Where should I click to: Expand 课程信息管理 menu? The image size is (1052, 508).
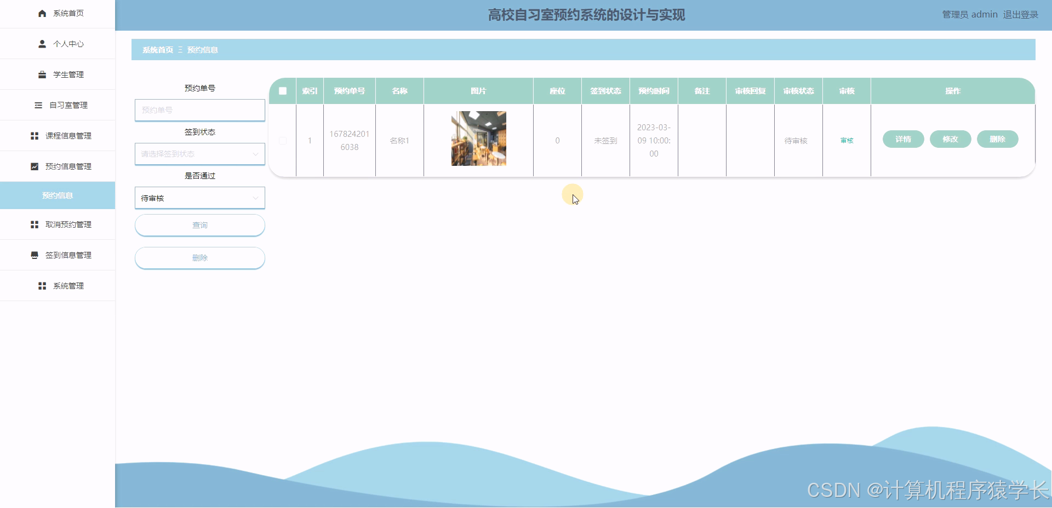(58, 136)
